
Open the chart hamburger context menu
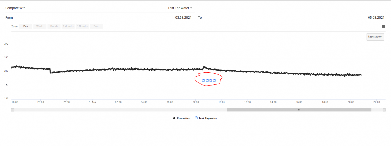tap(384, 27)
